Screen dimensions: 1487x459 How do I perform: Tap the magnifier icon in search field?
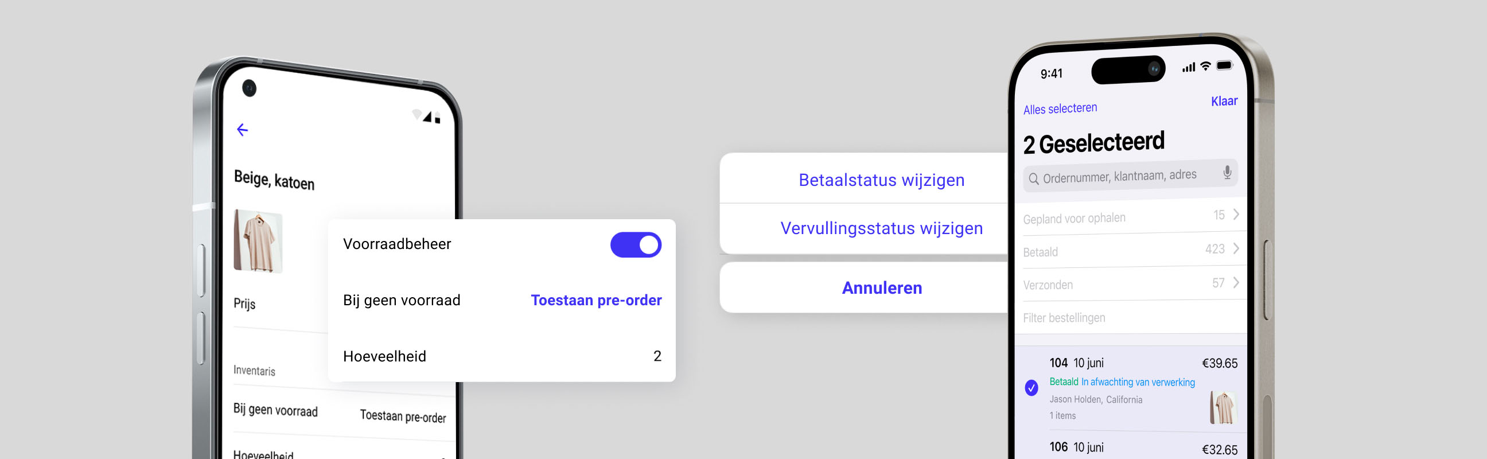(x=1033, y=179)
